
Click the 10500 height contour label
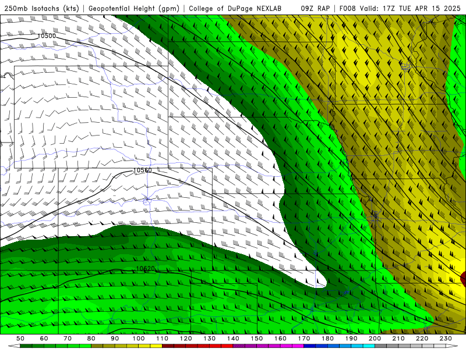point(47,36)
